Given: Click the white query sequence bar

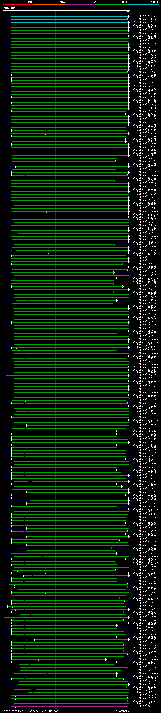Looking at the screenshot, I should [66, 11].
